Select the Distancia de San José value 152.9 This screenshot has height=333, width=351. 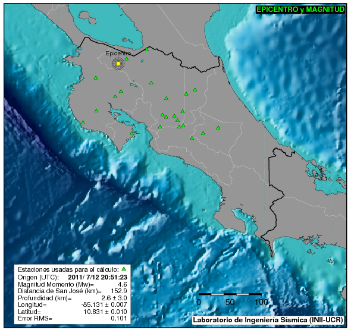[119, 291]
